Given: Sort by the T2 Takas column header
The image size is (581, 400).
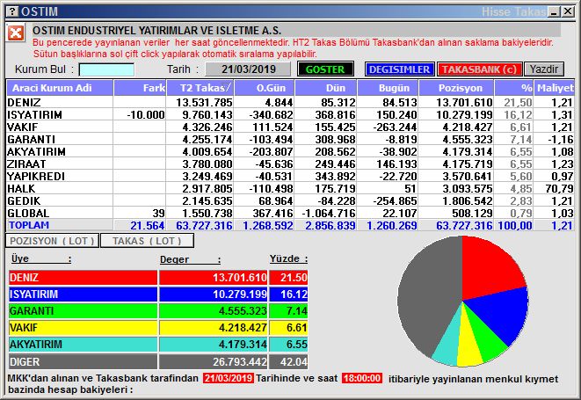Looking at the screenshot, I should click(x=200, y=88).
